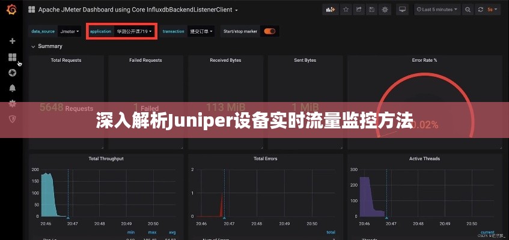Open the Total Throughput panel title menu
Image resolution: width=509 pixels, height=240 pixels.
point(106,158)
